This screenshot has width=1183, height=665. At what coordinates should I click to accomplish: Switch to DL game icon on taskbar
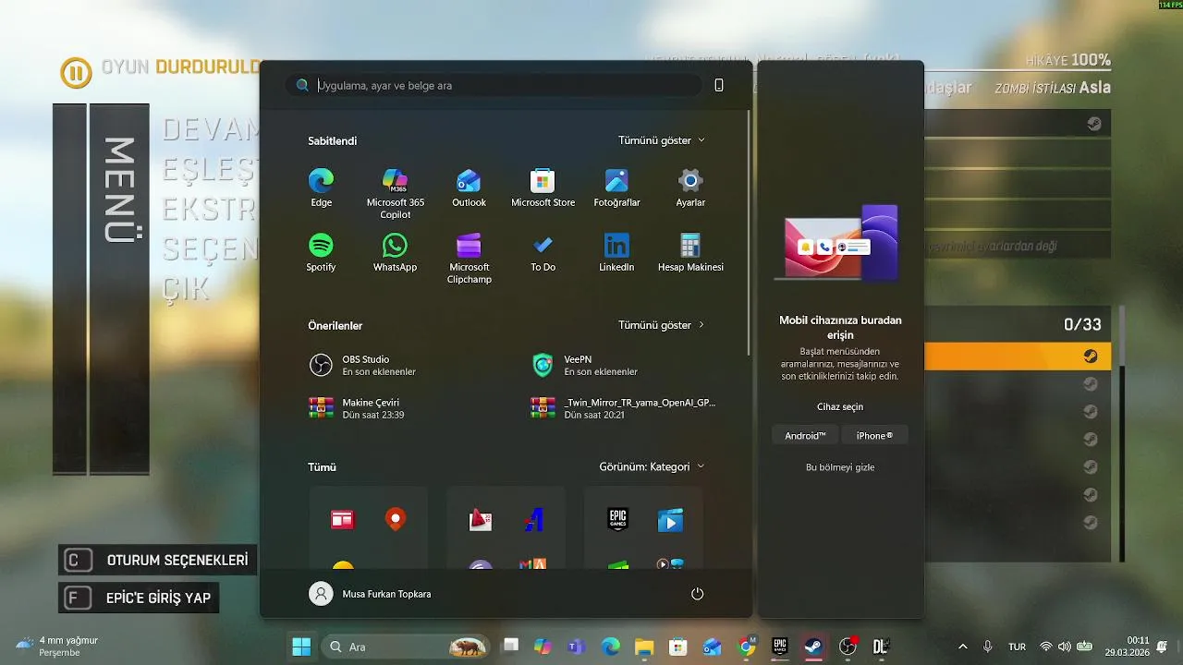click(x=881, y=647)
